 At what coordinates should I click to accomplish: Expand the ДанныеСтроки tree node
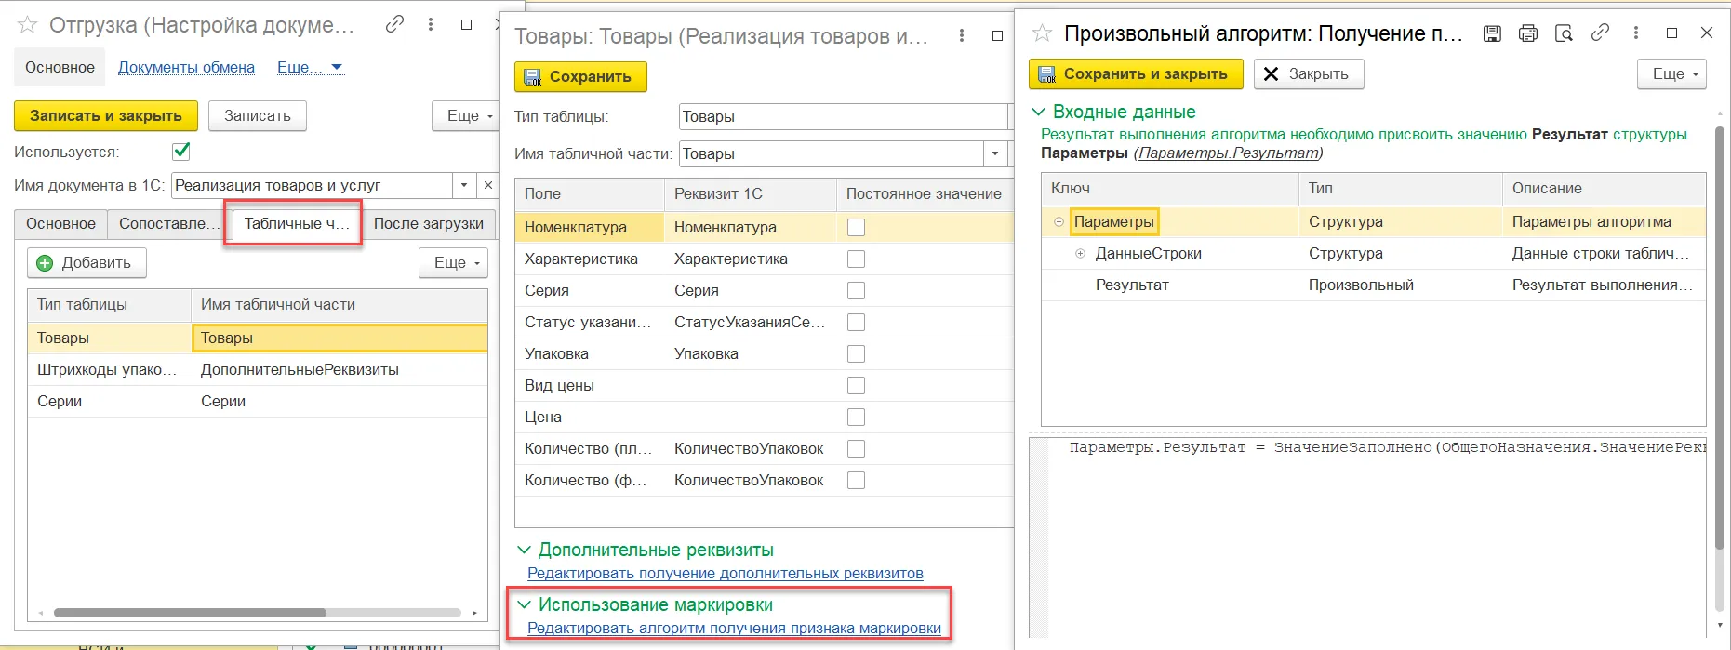coord(1080,254)
